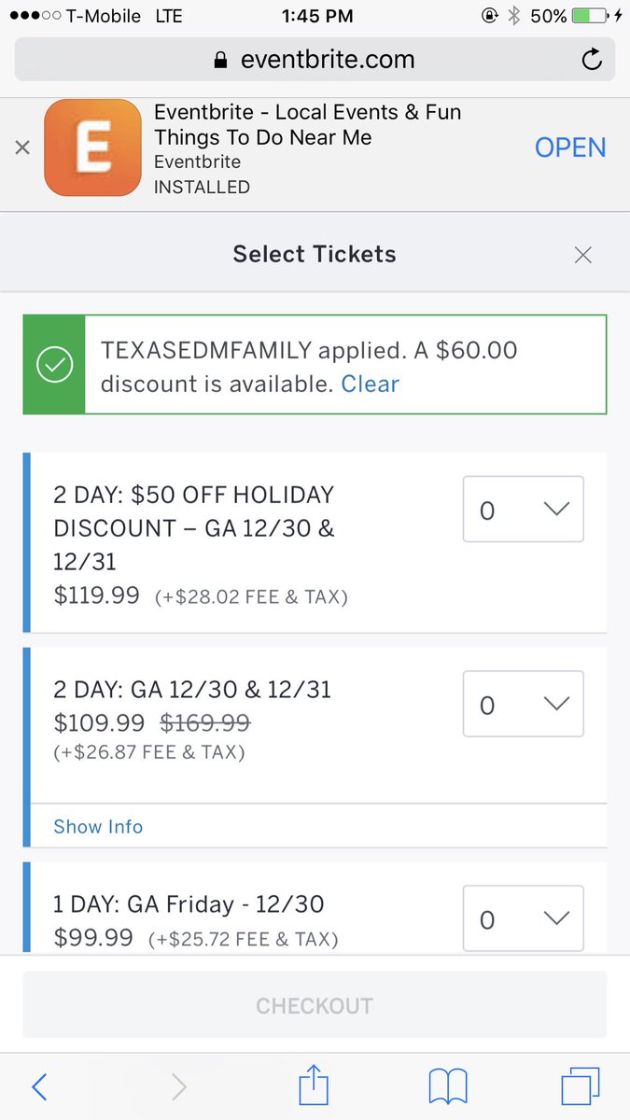
Task: Clear the TEXASEDMFAMILY promo code
Action: (370, 384)
